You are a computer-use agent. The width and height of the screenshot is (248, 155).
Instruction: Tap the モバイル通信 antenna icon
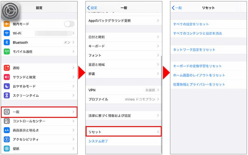[x=6, y=51]
